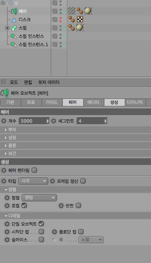
Task: Click the layer box on the 스윔 row
Action: click(x=55, y=28)
